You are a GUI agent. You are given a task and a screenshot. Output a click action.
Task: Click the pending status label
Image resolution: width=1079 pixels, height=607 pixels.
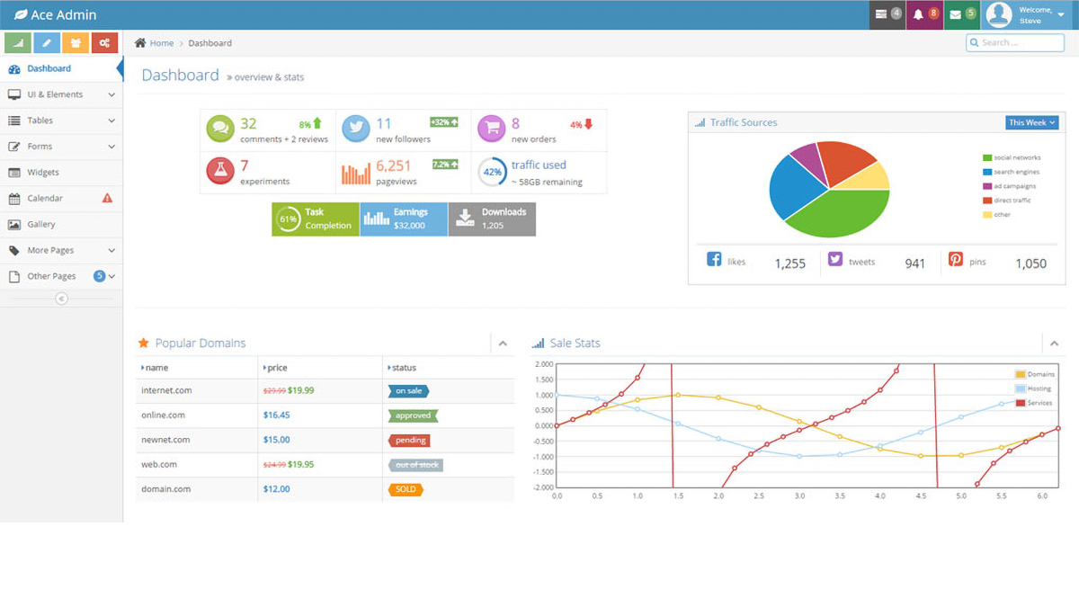coord(408,441)
